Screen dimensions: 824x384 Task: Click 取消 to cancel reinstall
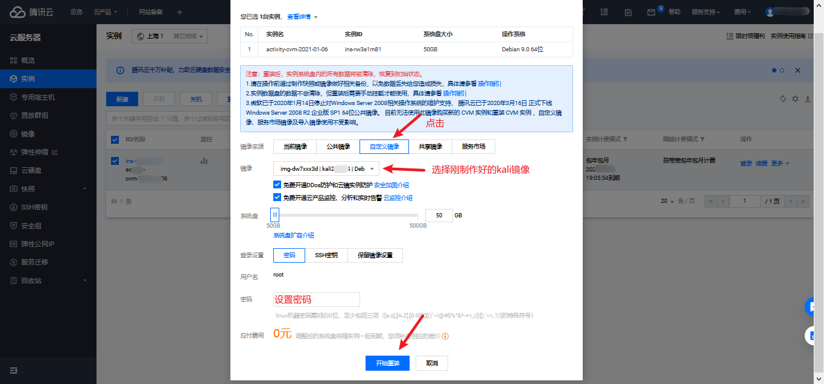click(432, 363)
